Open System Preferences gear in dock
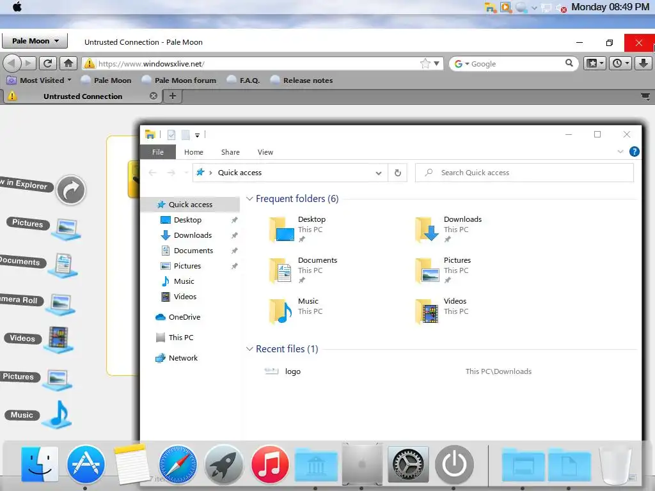655x491 pixels. (408, 464)
